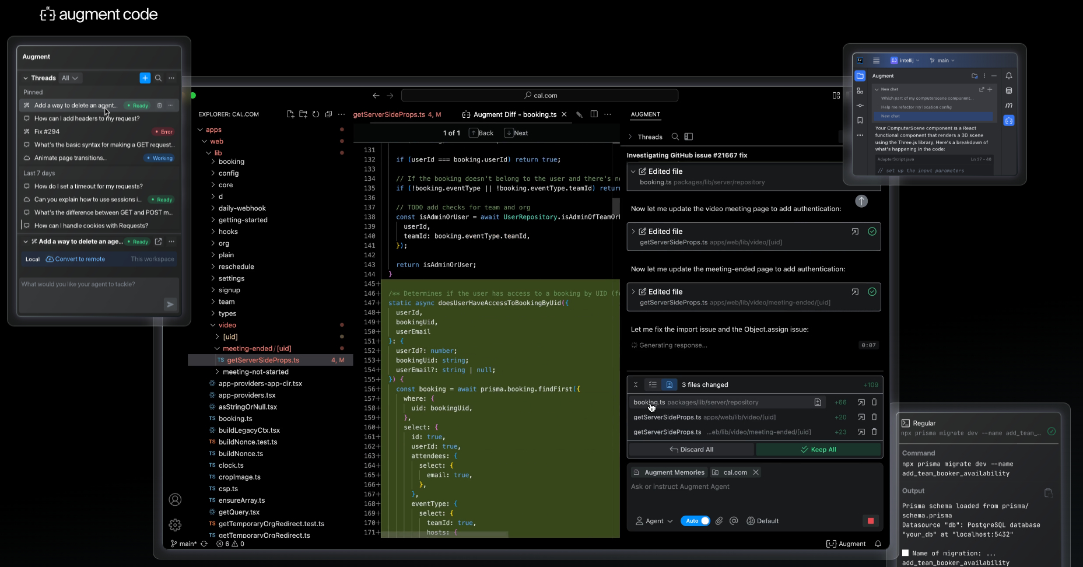Click the IntelliJ notifications bell icon
The width and height of the screenshot is (1083, 567).
tap(1009, 76)
